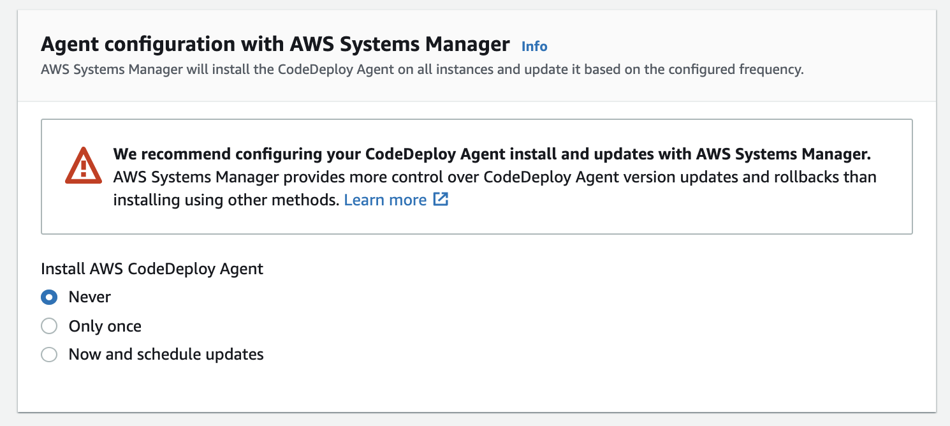Click the "installing using other methods" text
The image size is (950, 426).
[225, 200]
